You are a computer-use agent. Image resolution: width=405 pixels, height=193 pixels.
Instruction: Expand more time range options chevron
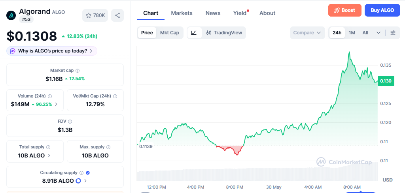point(379,33)
